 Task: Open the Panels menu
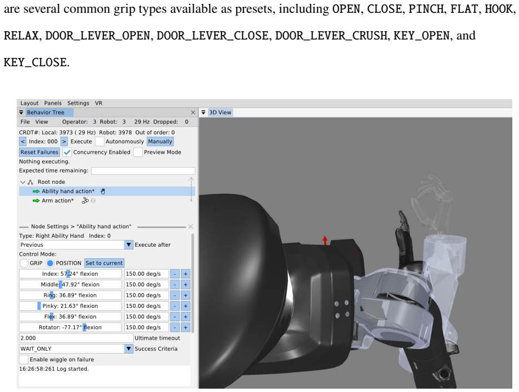53,103
